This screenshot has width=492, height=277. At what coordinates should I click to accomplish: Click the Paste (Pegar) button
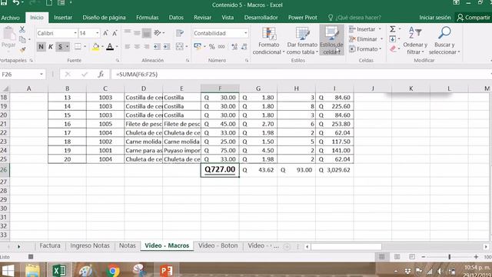pos(8,38)
